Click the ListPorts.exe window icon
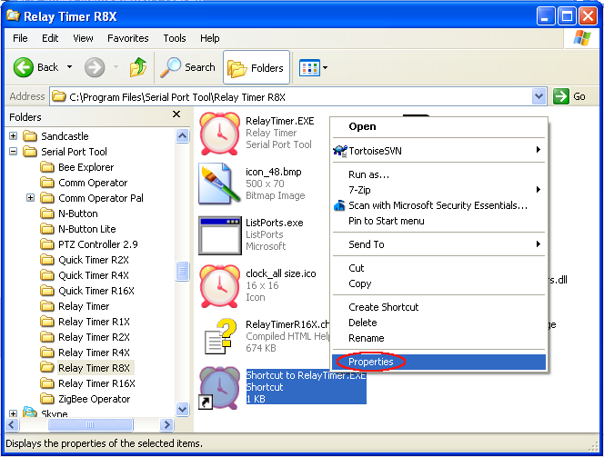The image size is (604, 457). [220, 235]
